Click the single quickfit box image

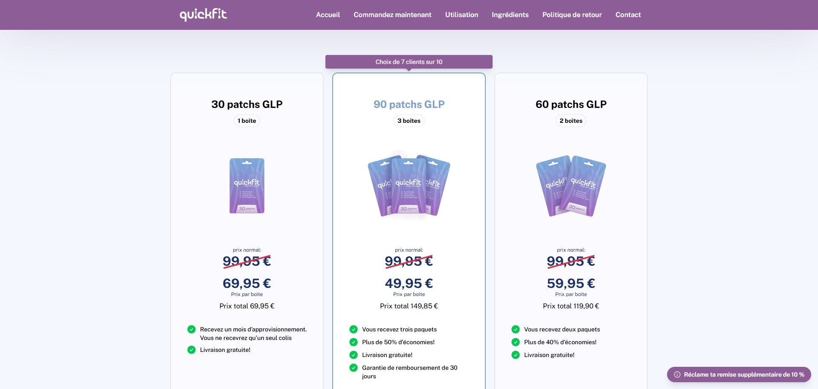point(247,186)
